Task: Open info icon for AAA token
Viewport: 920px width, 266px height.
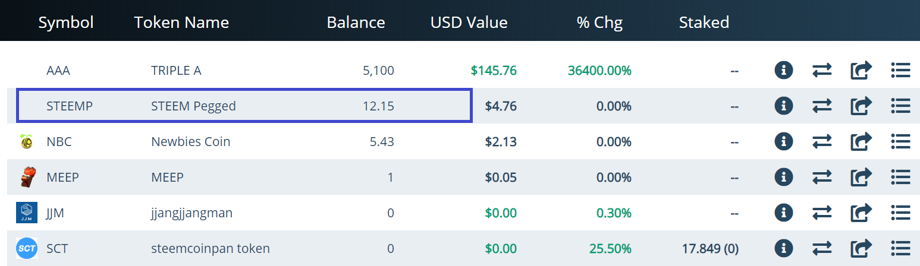Action: click(x=784, y=71)
